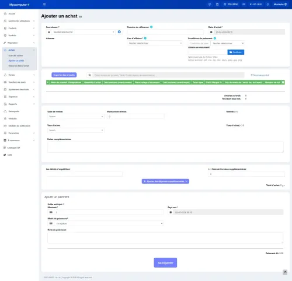Screen dimensions: 292x281
Task: Click the search icon in product search
Action: (89, 75)
